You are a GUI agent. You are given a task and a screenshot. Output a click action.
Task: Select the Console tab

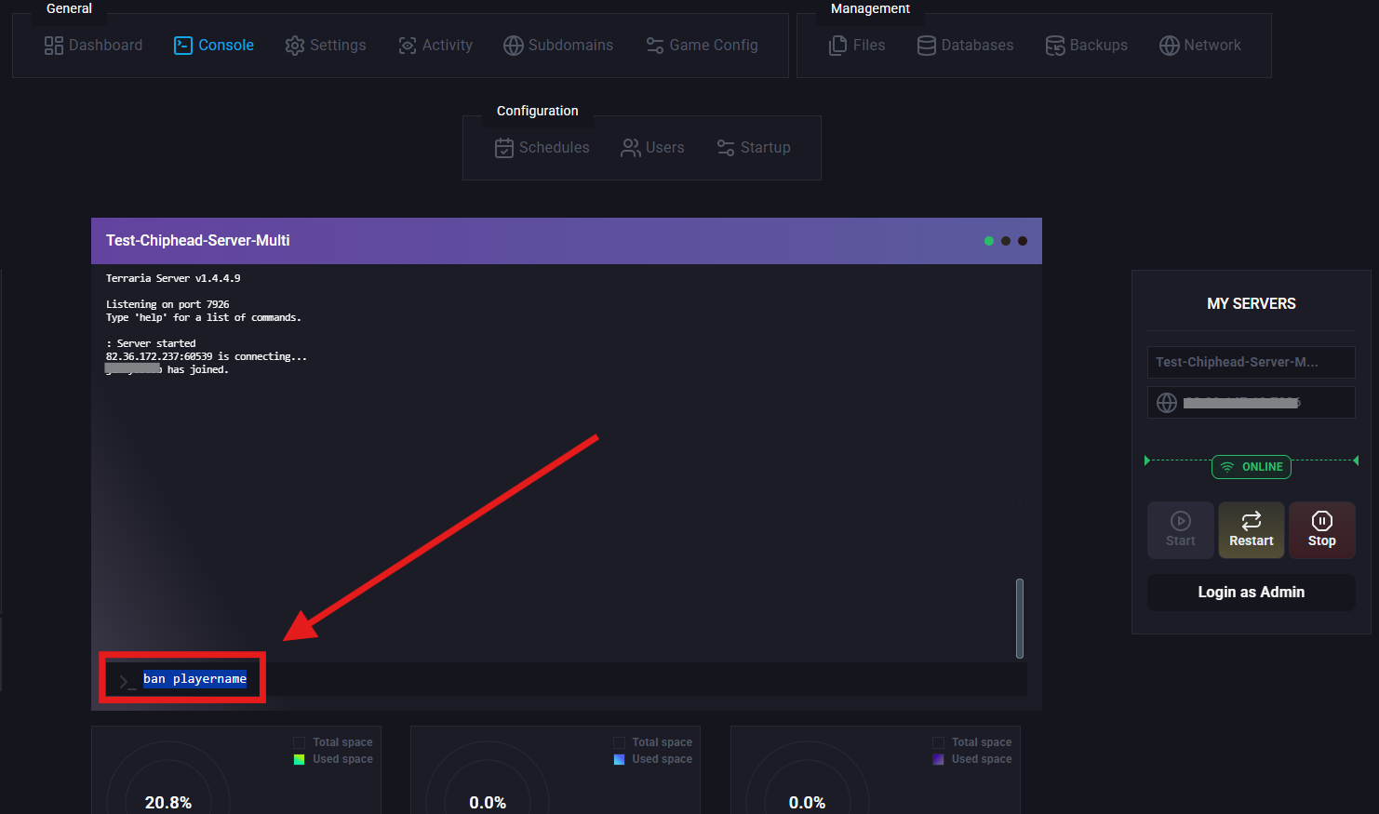pyautogui.click(x=213, y=45)
